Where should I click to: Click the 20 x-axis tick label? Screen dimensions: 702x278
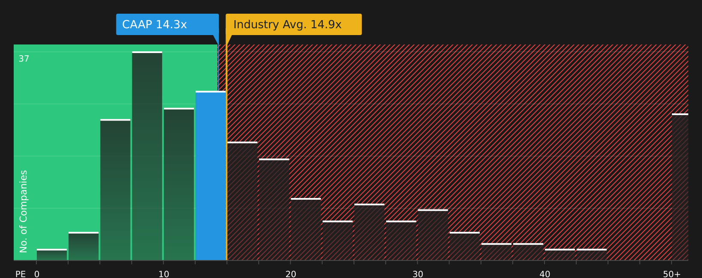(291, 274)
